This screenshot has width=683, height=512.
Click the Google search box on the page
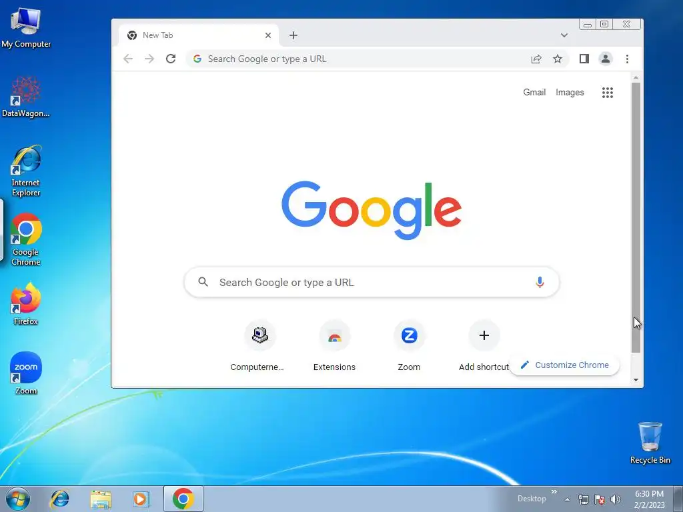click(372, 282)
